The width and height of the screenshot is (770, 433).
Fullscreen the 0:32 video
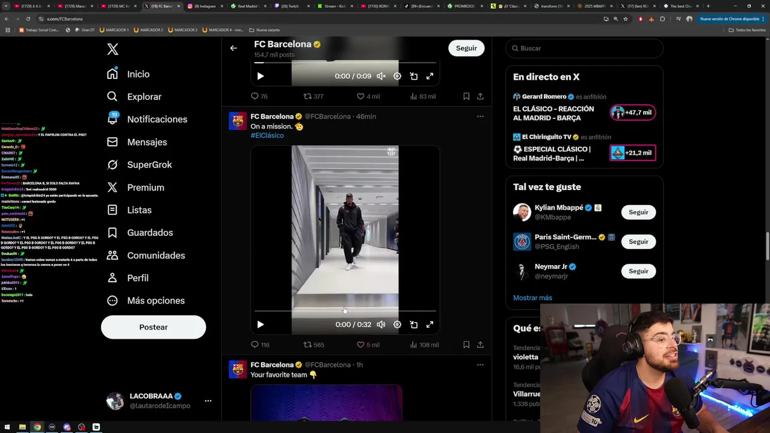(x=430, y=325)
